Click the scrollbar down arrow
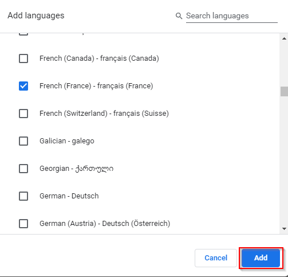The width and height of the screenshot is (288, 277). click(284, 229)
